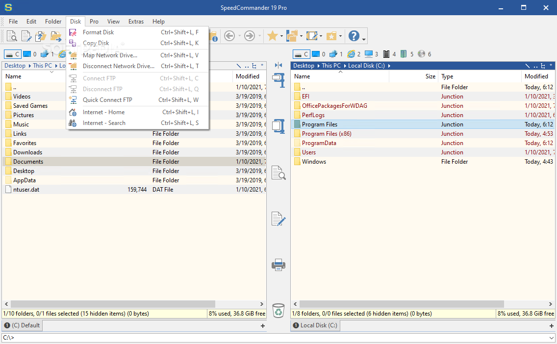Open the Favorites star dropdown arrow

(x=281, y=36)
